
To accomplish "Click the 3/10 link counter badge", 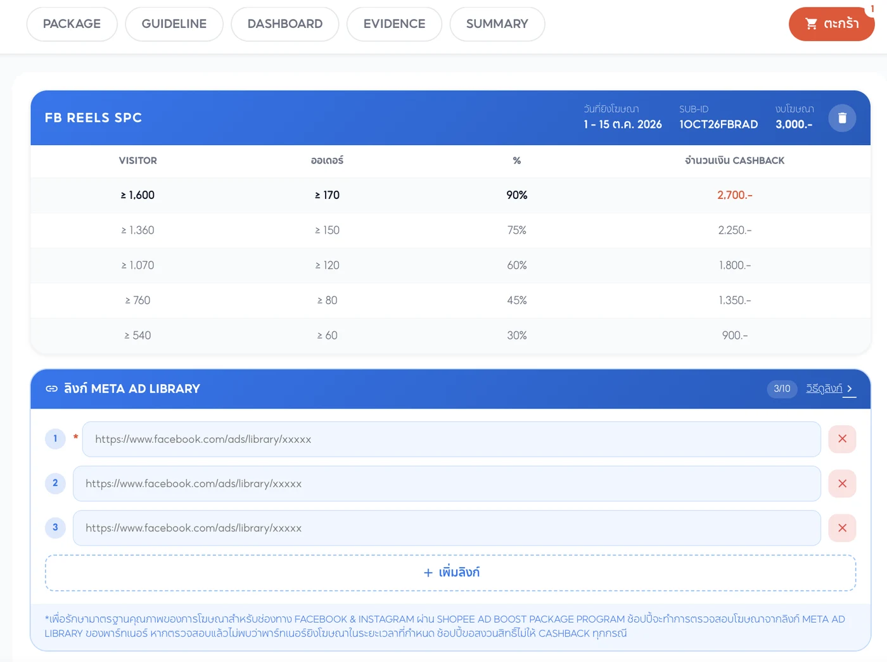I will pyautogui.click(x=782, y=388).
